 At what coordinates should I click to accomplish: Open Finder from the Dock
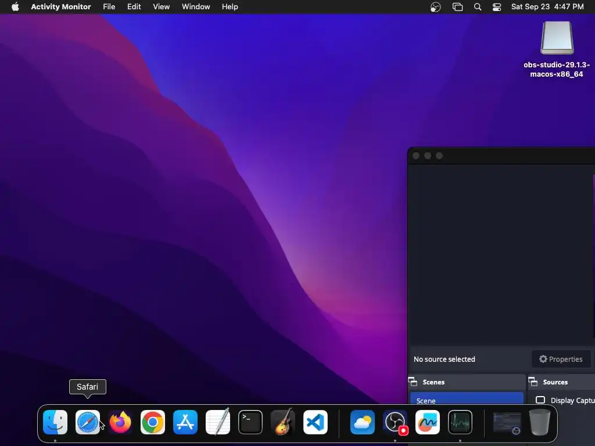(x=55, y=422)
